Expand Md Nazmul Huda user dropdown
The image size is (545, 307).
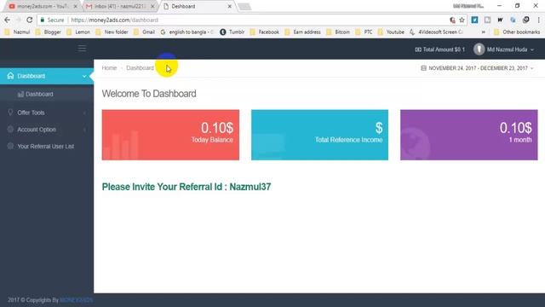(503, 49)
